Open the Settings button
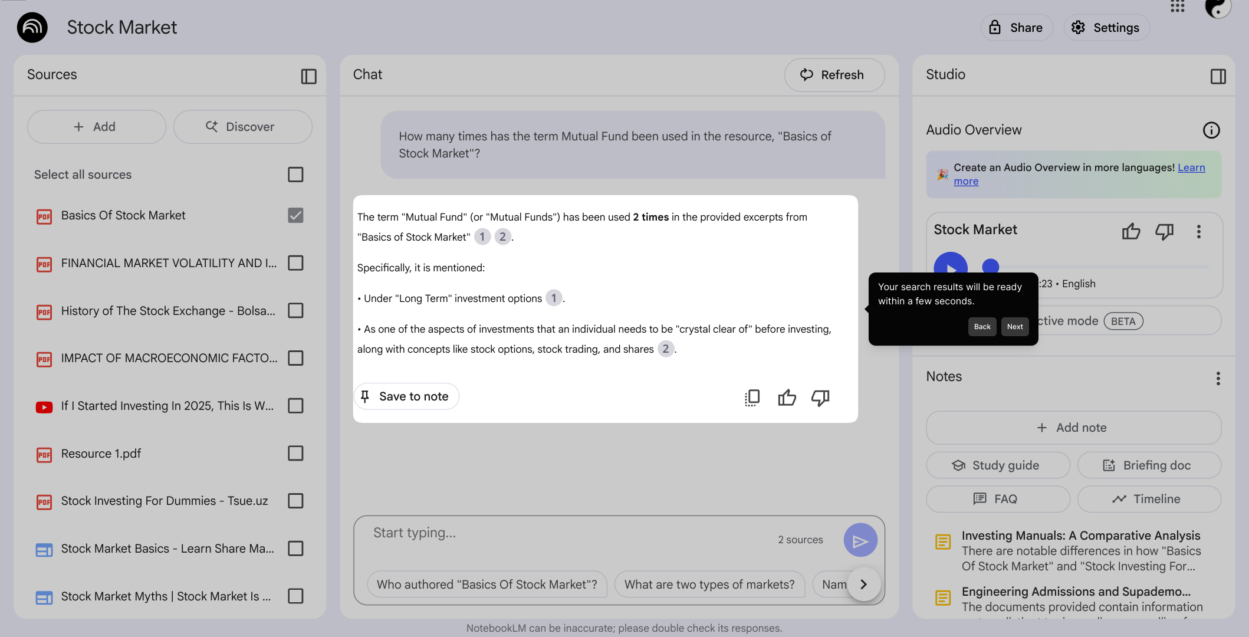This screenshot has height=637, width=1249. coord(1106,28)
